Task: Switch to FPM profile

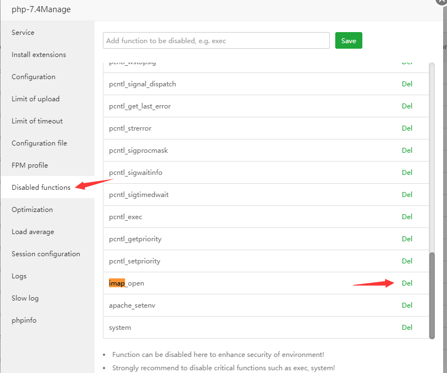Action: [29, 165]
